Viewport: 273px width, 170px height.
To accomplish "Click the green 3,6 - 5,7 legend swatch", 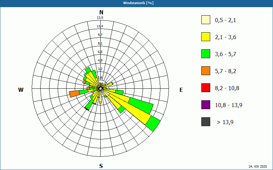I will coord(206,54).
